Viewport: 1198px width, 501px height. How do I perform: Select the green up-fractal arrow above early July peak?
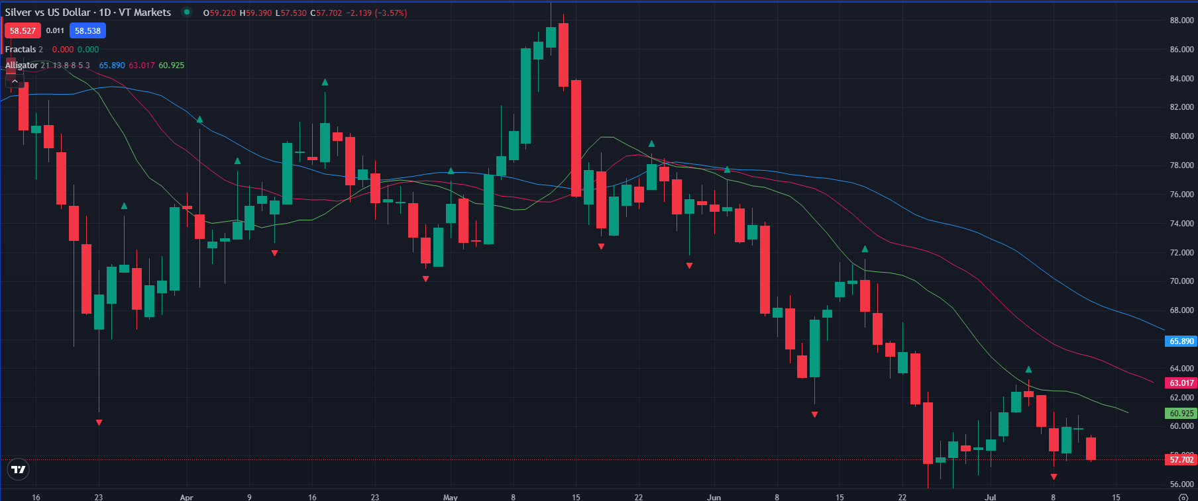click(1028, 369)
